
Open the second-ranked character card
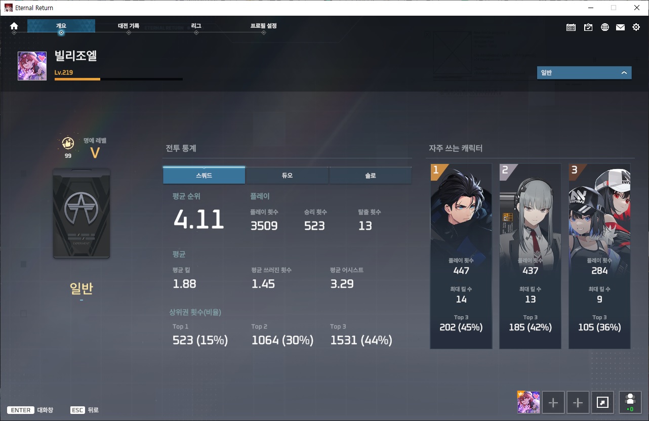click(x=530, y=256)
